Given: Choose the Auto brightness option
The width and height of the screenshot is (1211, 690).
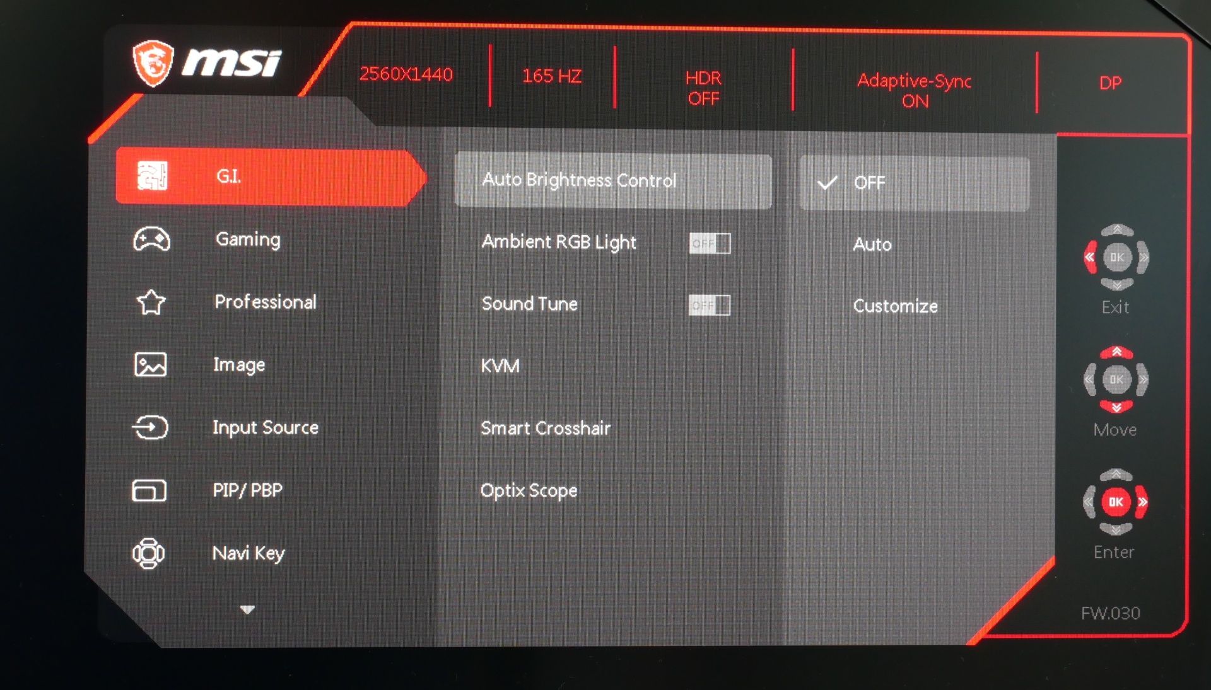Looking at the screenshot, I should 872,244.
